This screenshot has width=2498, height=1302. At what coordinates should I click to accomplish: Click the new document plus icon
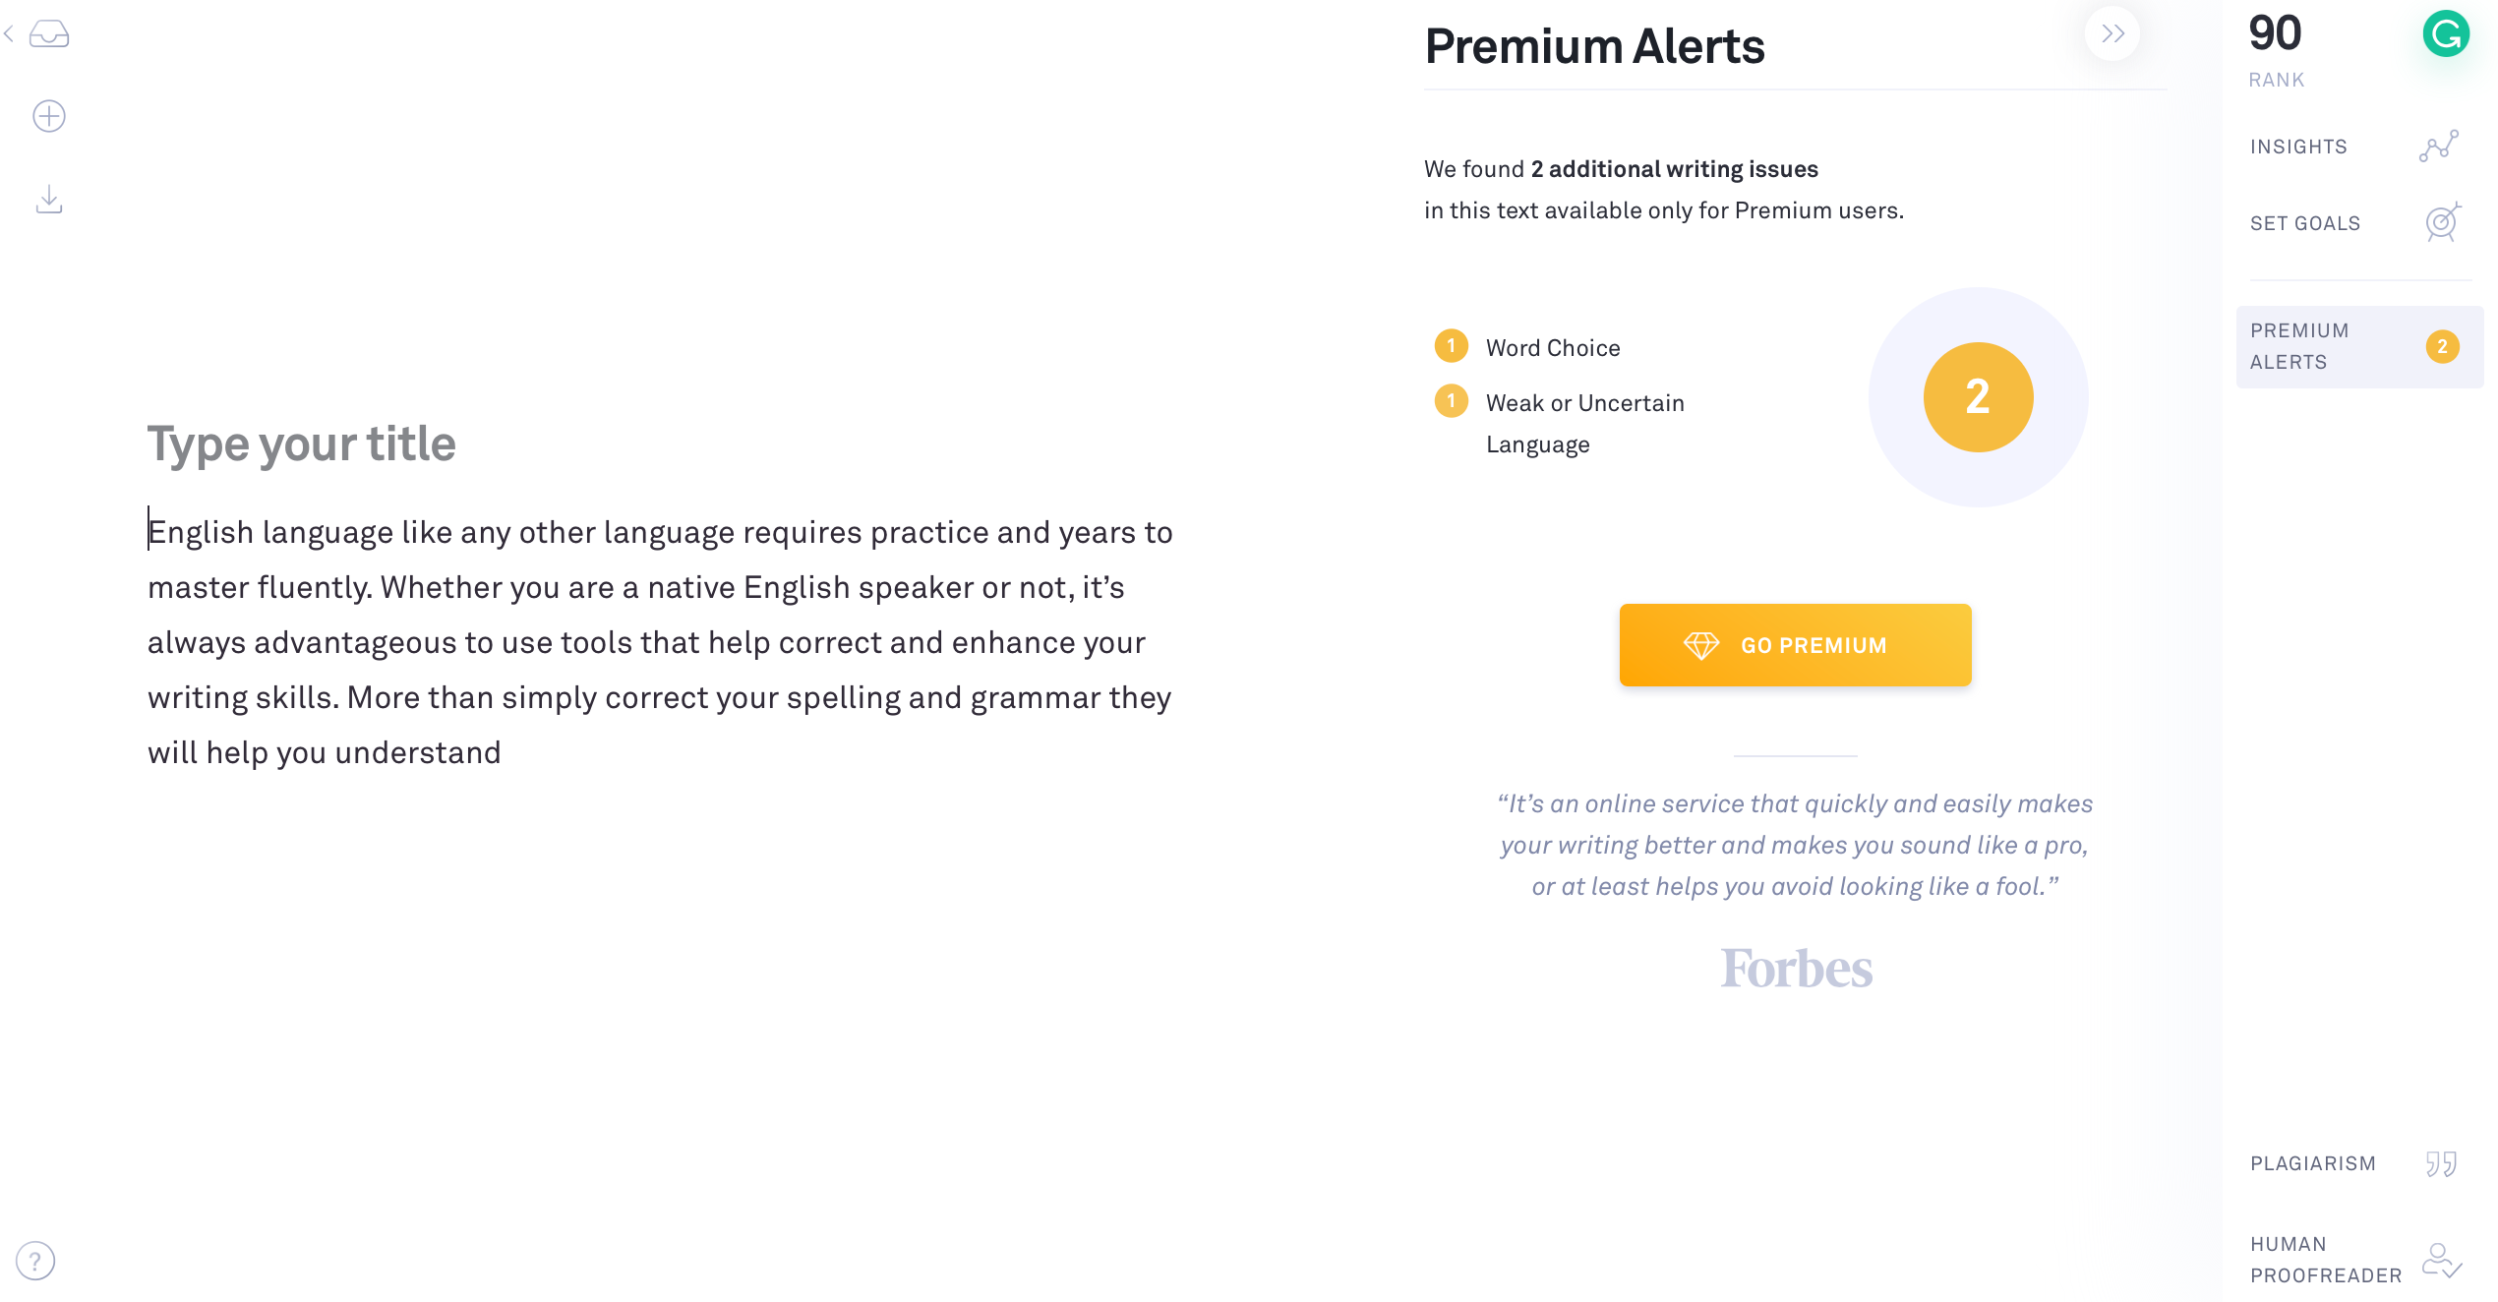pos(49,116)
